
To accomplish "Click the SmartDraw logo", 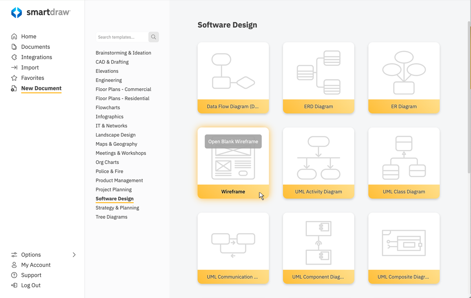I will [40, 12].
